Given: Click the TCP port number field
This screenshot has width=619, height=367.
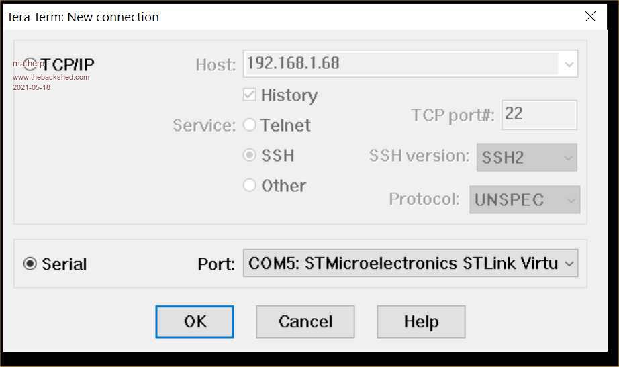Looking at the screenshot, I should click(x=538, y=115).
